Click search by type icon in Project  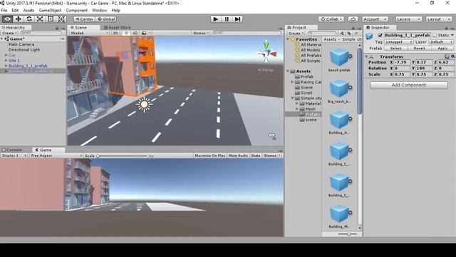coord(342,34)
